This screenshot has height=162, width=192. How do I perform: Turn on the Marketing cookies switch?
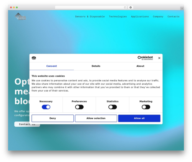pyautogui.click(x=146, y=107)
